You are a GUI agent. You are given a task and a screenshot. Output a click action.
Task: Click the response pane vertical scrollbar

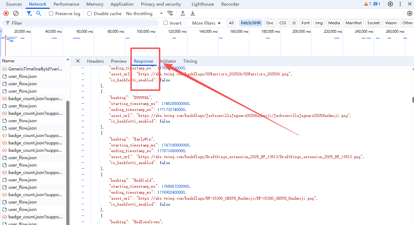[413, 100]
